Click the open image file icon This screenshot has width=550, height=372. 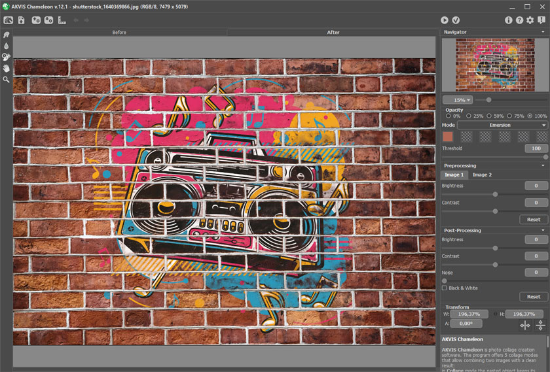pos(22,20)
